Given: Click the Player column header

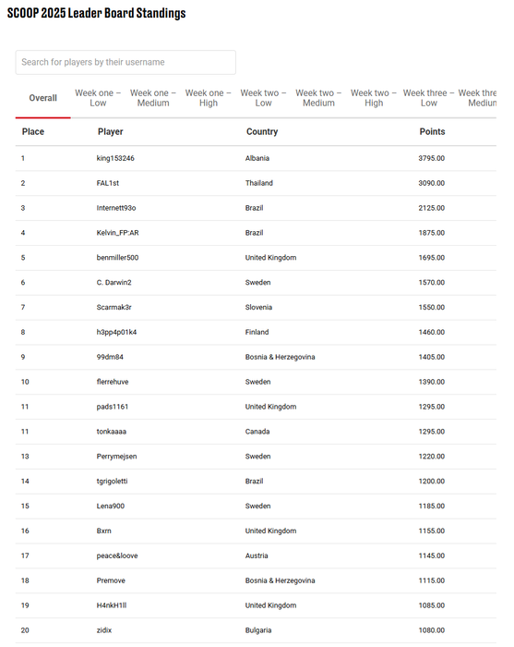Looking at the screenshot, I should (x=111, y=131).
